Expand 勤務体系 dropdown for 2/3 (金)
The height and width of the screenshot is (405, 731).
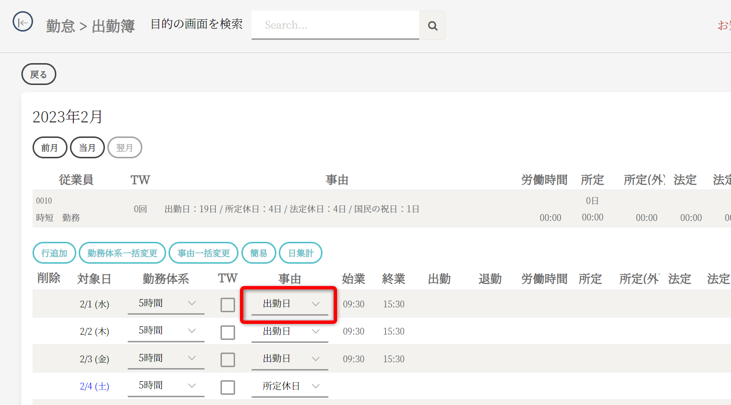tap(166, 358)
